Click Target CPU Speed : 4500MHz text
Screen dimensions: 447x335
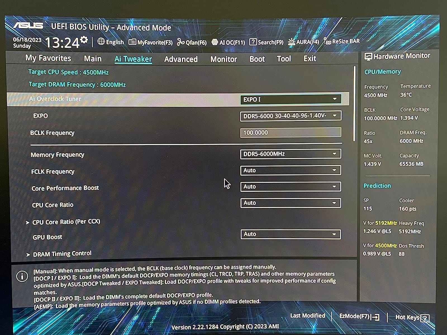(68, 72)
